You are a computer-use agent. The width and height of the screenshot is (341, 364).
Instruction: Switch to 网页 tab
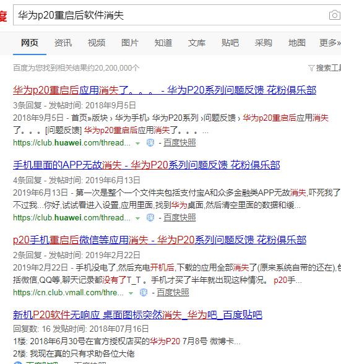point(30,43)
